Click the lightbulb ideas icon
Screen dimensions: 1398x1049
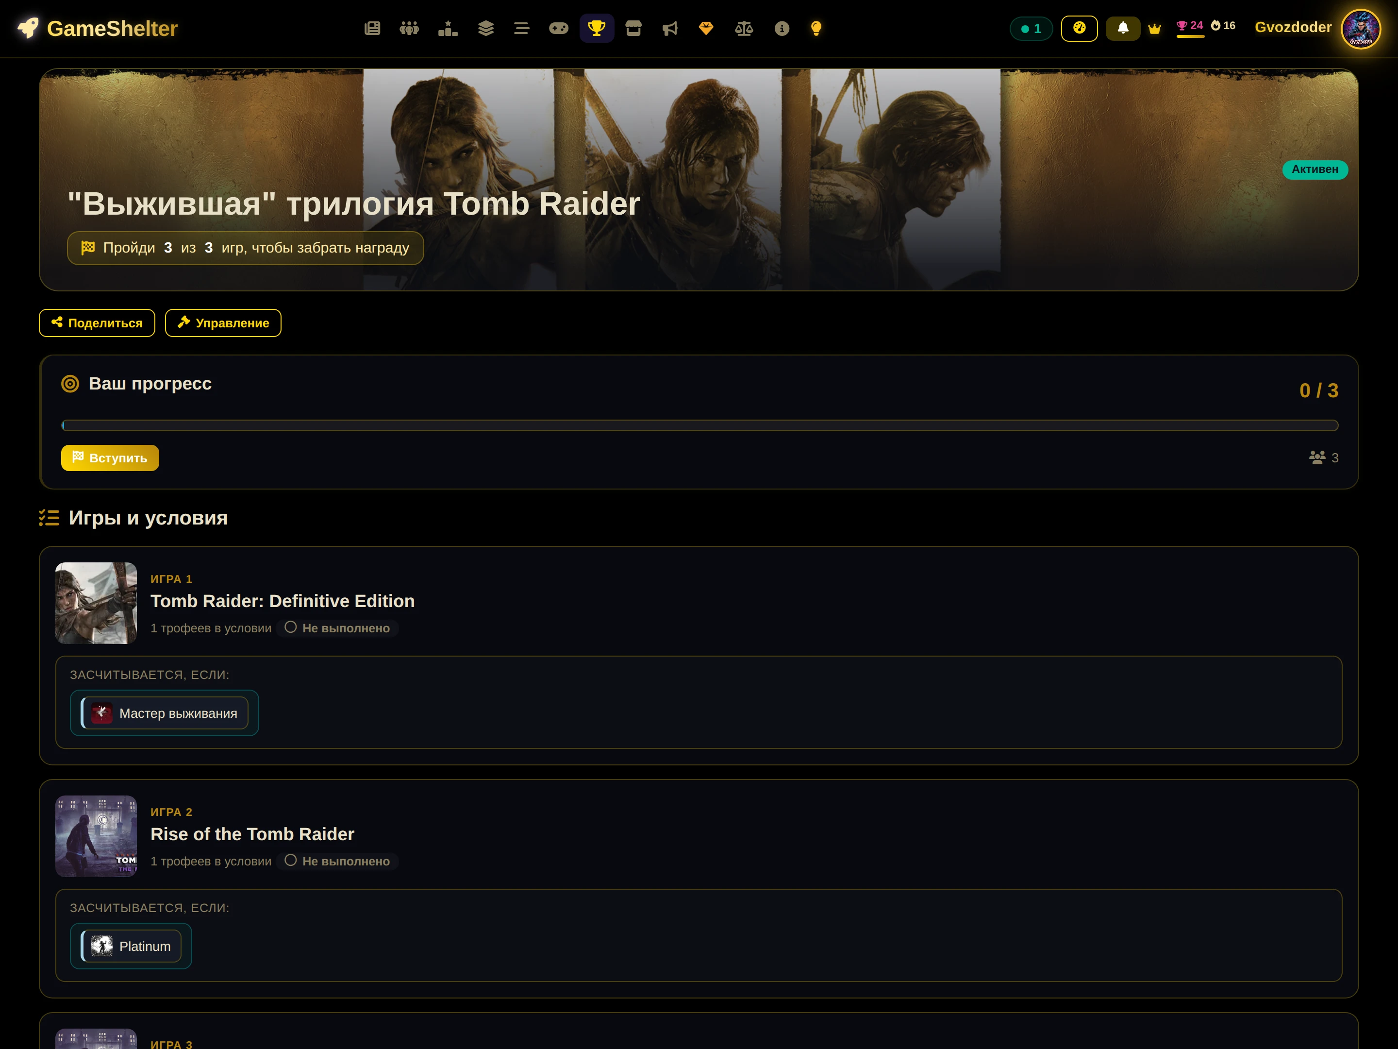(816, 29)
